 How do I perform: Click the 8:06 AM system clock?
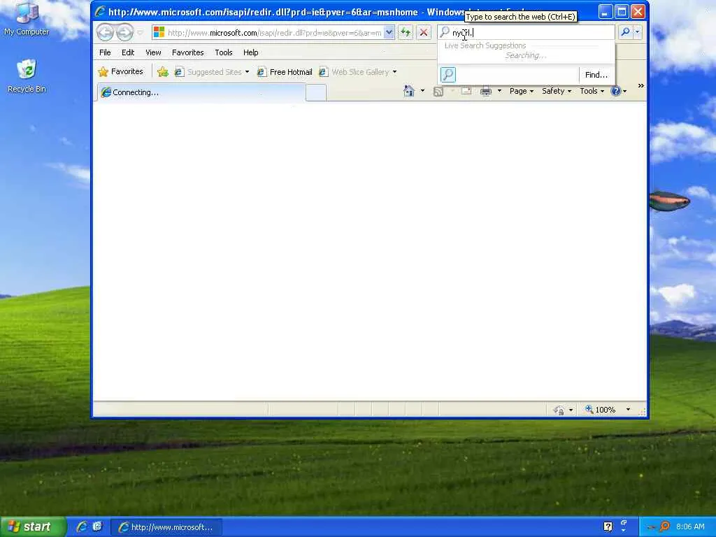click(690, 527)
